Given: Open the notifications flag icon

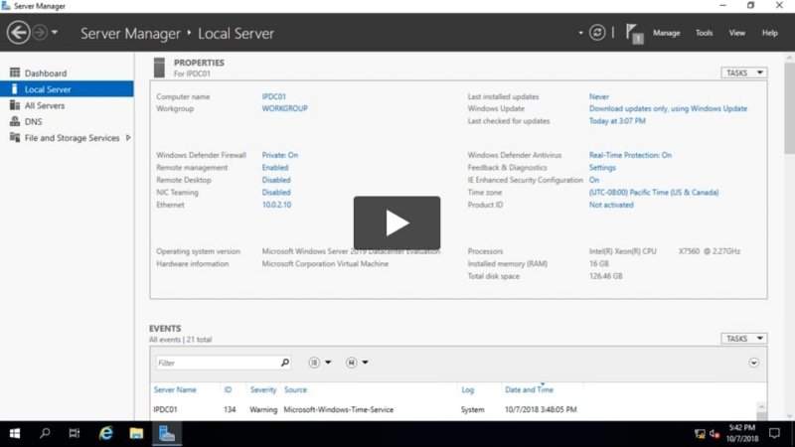Looking at the screenshot, I should (634, 33).
